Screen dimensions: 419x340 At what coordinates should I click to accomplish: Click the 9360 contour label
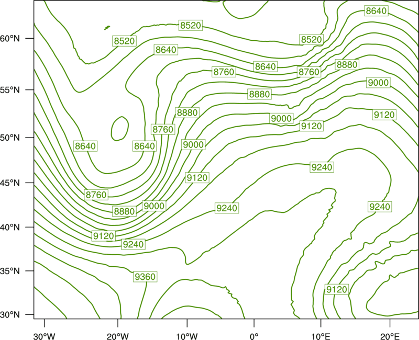tap(145, 277)
